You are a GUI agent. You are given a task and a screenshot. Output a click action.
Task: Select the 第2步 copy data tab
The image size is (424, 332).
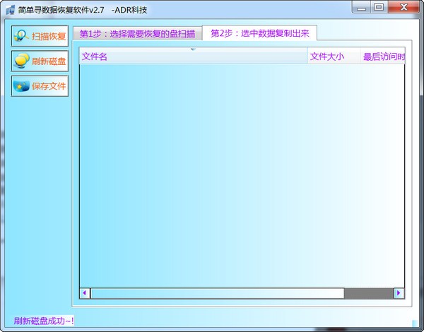click(259, 33)
